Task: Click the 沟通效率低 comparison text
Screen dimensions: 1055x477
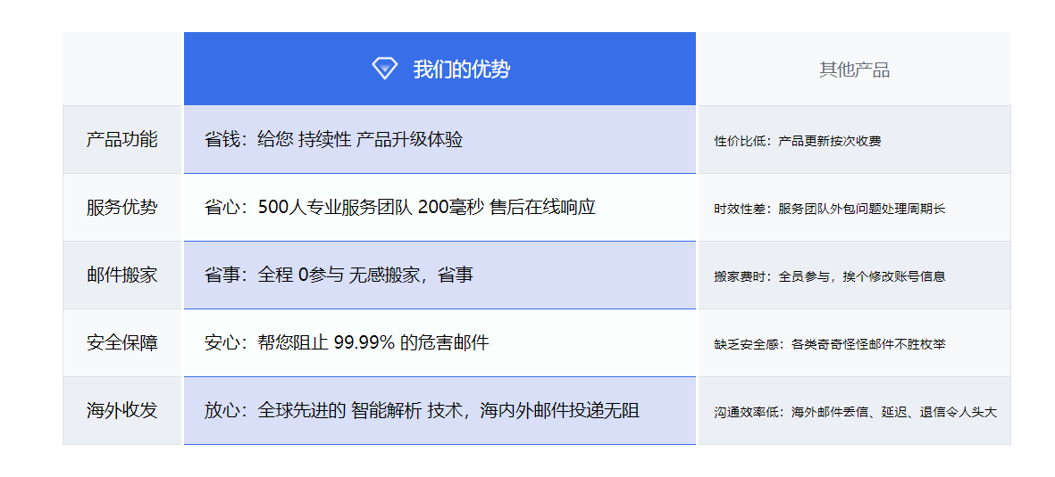Action: 855,412
